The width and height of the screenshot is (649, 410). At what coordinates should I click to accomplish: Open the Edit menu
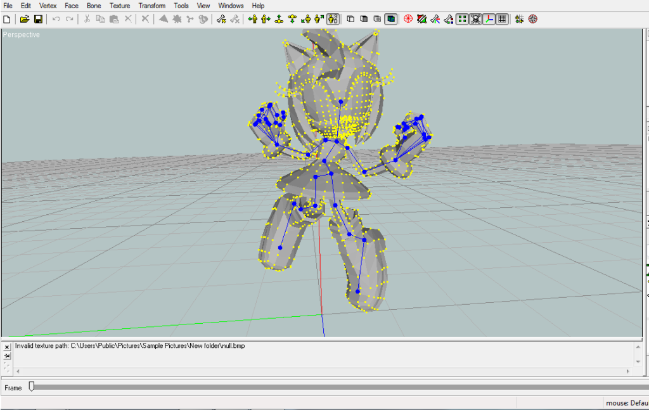pyautogui.click(x=25, y=6)
